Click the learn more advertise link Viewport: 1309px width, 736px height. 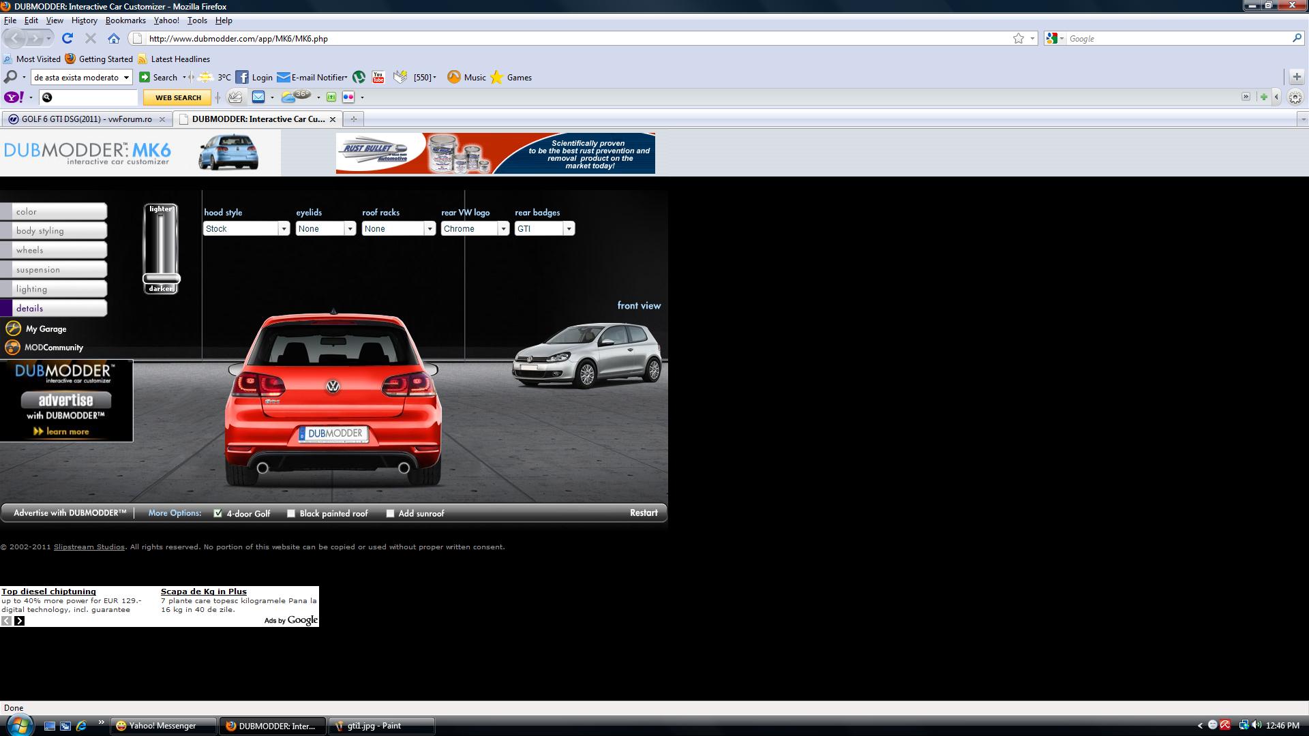61,431
